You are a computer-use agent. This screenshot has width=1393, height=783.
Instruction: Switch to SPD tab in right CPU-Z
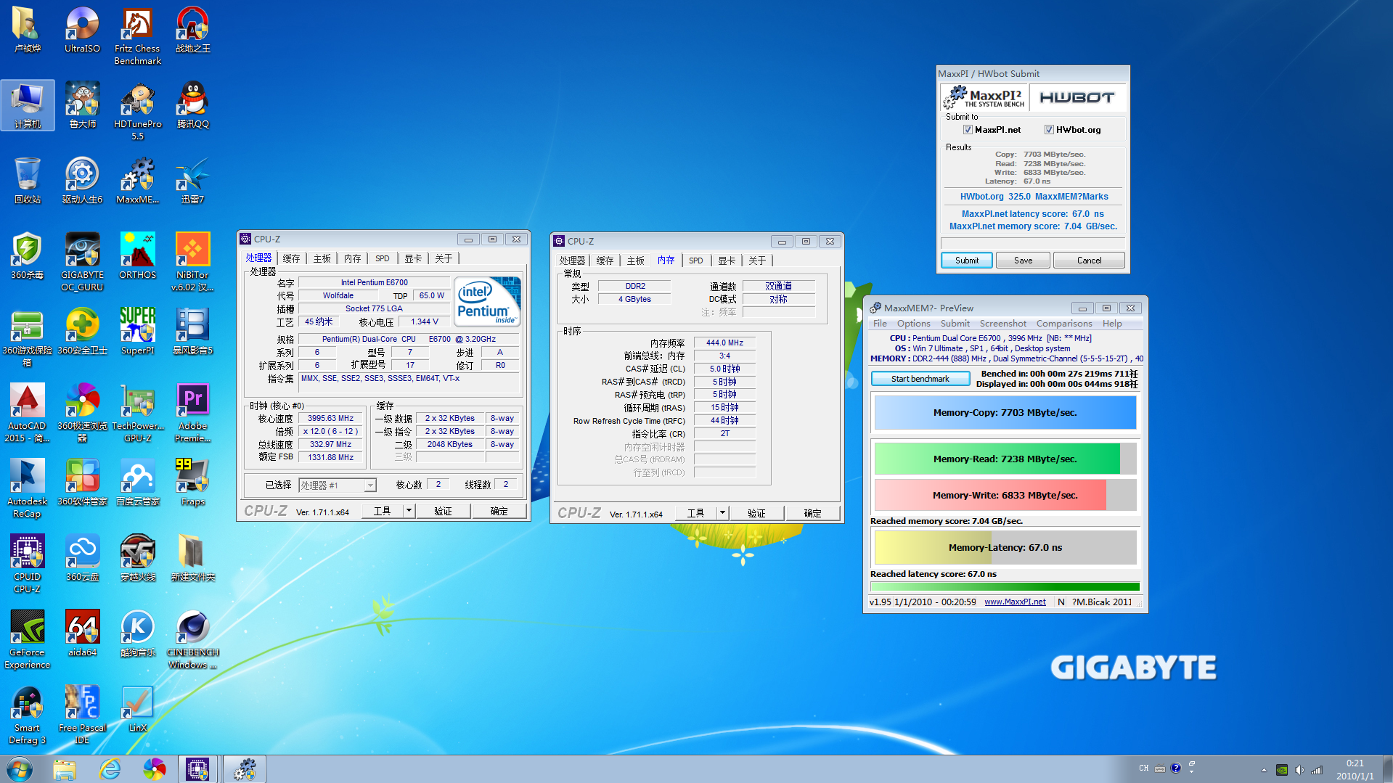[695, 261]
